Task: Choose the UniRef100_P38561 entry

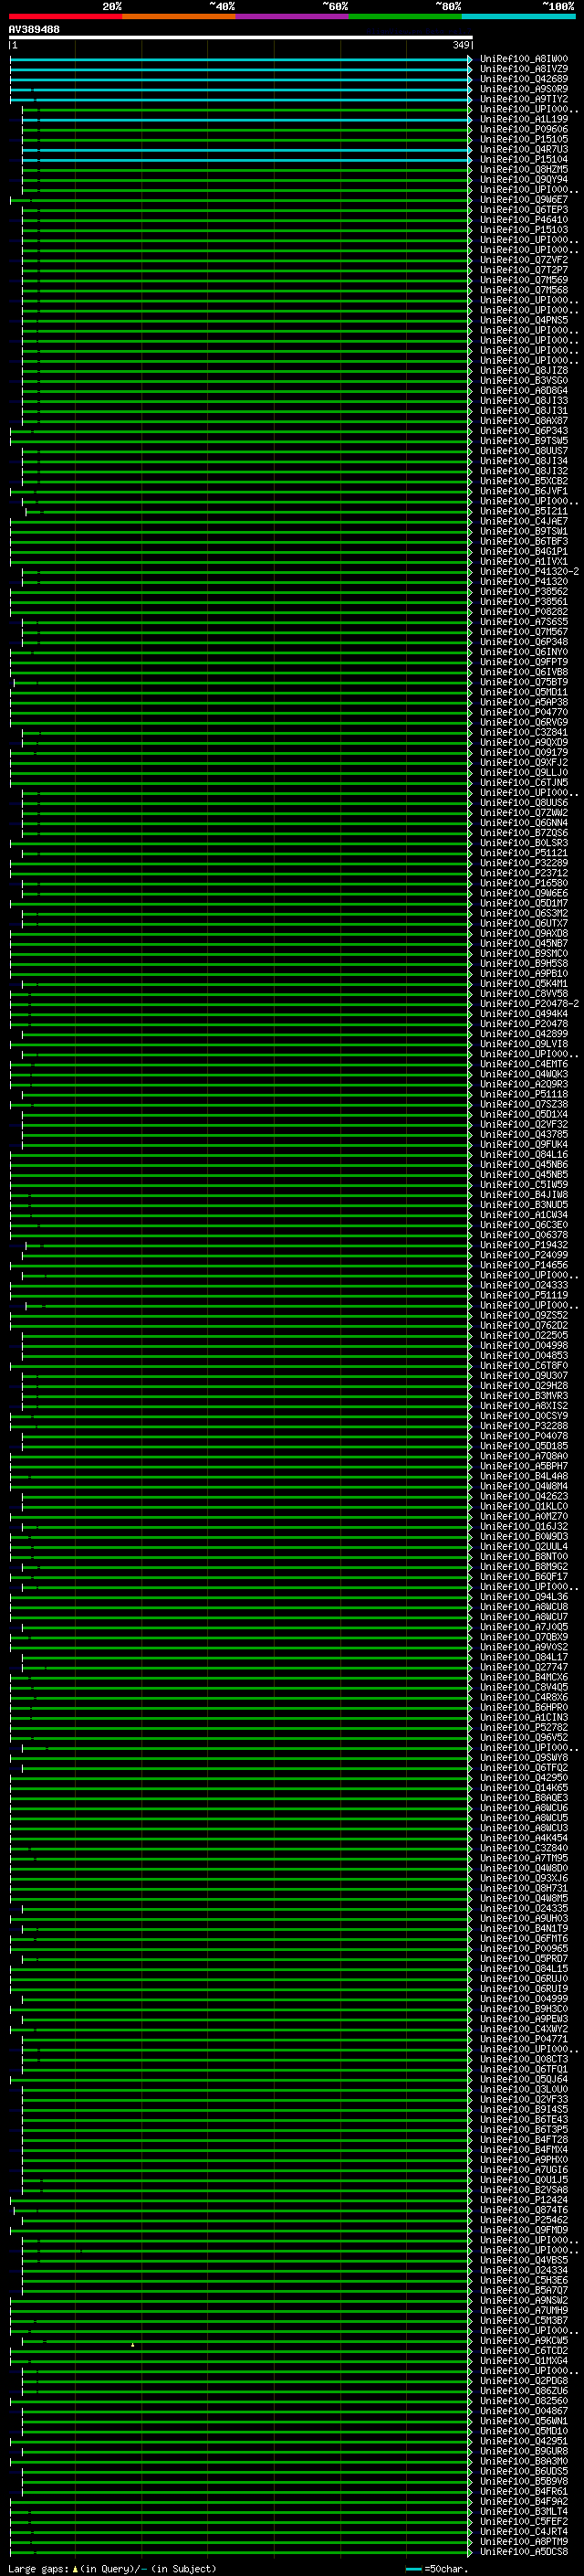Action: point(523,602)
